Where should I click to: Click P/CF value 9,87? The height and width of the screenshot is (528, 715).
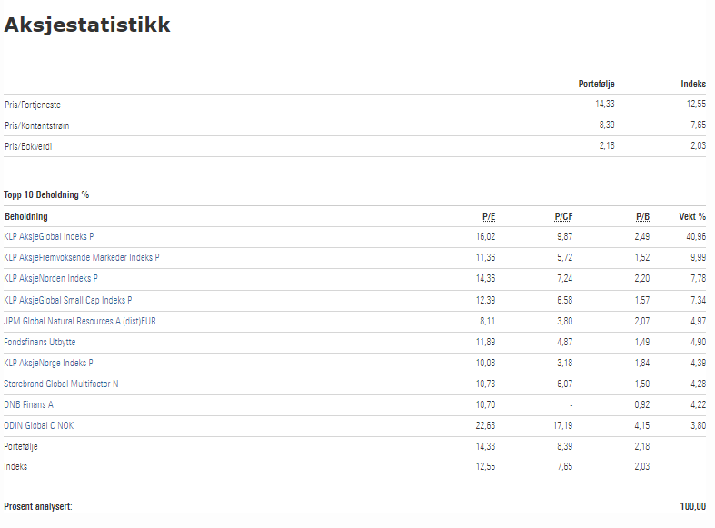coord(564,236)
